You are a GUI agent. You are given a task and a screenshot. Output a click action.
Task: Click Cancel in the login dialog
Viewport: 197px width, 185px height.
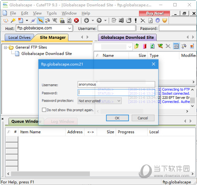(x=143, y=118)
